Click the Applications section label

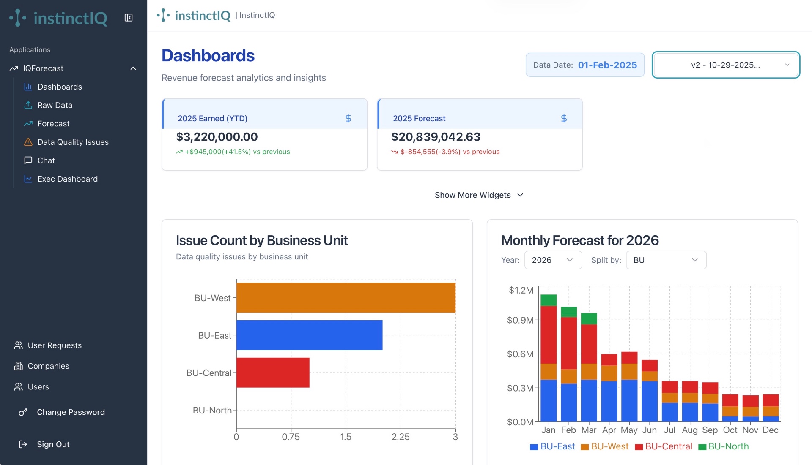[30, 50]
